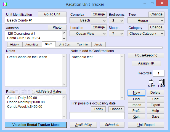Screen dimensions: 170x132
Task: Click Change button next to Complex
Action: [99, 14]
